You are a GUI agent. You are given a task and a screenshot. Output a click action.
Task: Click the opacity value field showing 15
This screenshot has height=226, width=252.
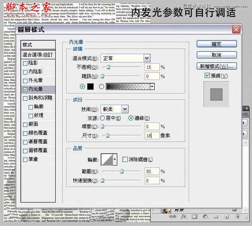click(152, 67)
